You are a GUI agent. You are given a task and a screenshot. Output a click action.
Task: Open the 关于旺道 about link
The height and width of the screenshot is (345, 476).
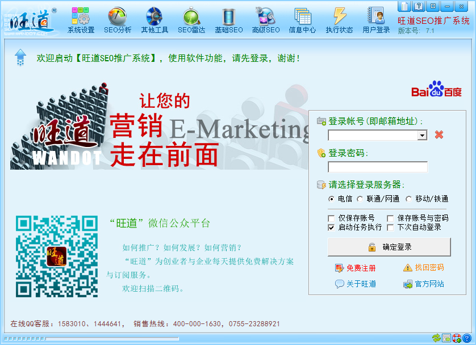coord(361,284)
